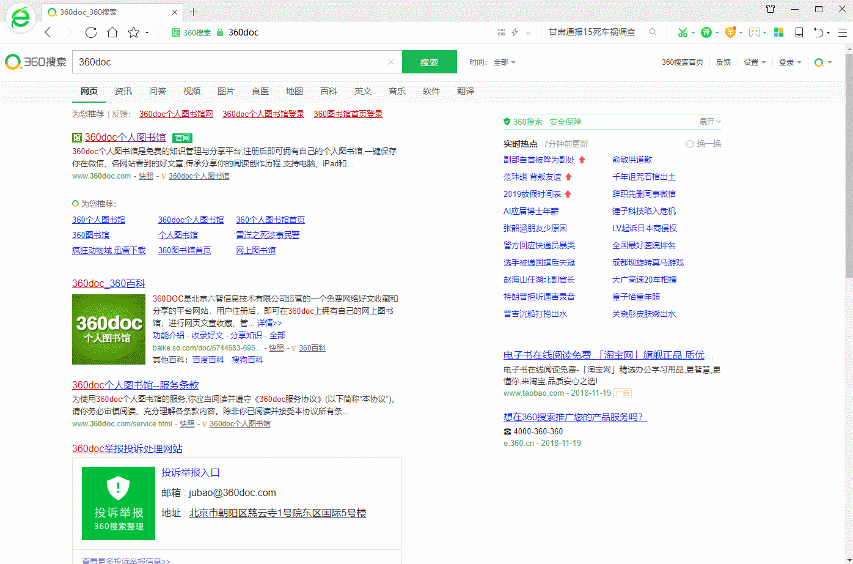Click the 360doc个人图书馆 thumbnail image
The image size is (853, 564).
pyautogui.click(x=109, y=329)
